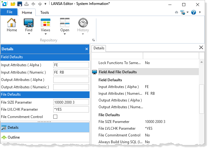Click the splitter grip dots above Details

(x=44, y=122)
